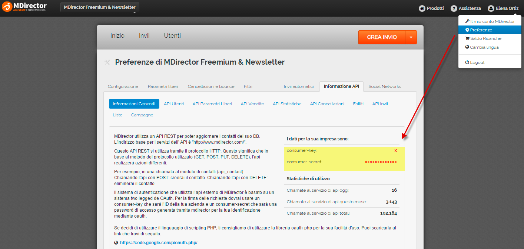
Task: Open Prodotti from the top bar
Action: pos(431,8)
